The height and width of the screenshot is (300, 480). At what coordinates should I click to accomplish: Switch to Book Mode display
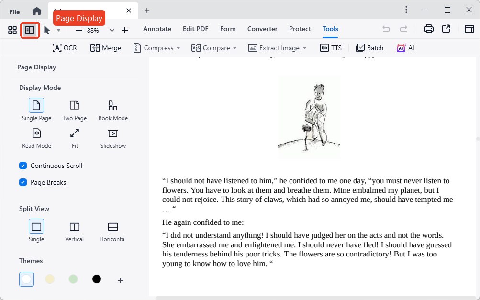pyautogui.click(x=113, y=110)
